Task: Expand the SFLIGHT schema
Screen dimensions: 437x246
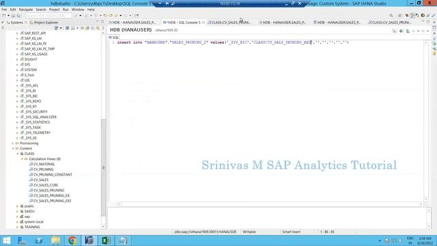Action: 17,59
